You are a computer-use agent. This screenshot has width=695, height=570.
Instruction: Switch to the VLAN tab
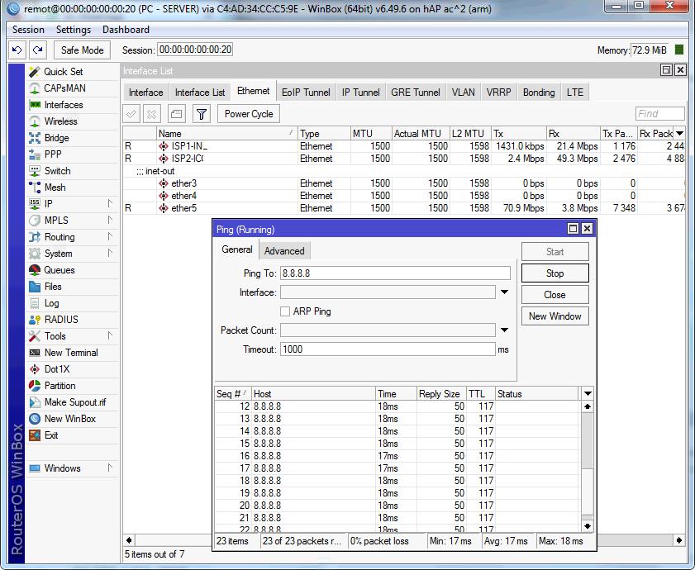(463, 93)
